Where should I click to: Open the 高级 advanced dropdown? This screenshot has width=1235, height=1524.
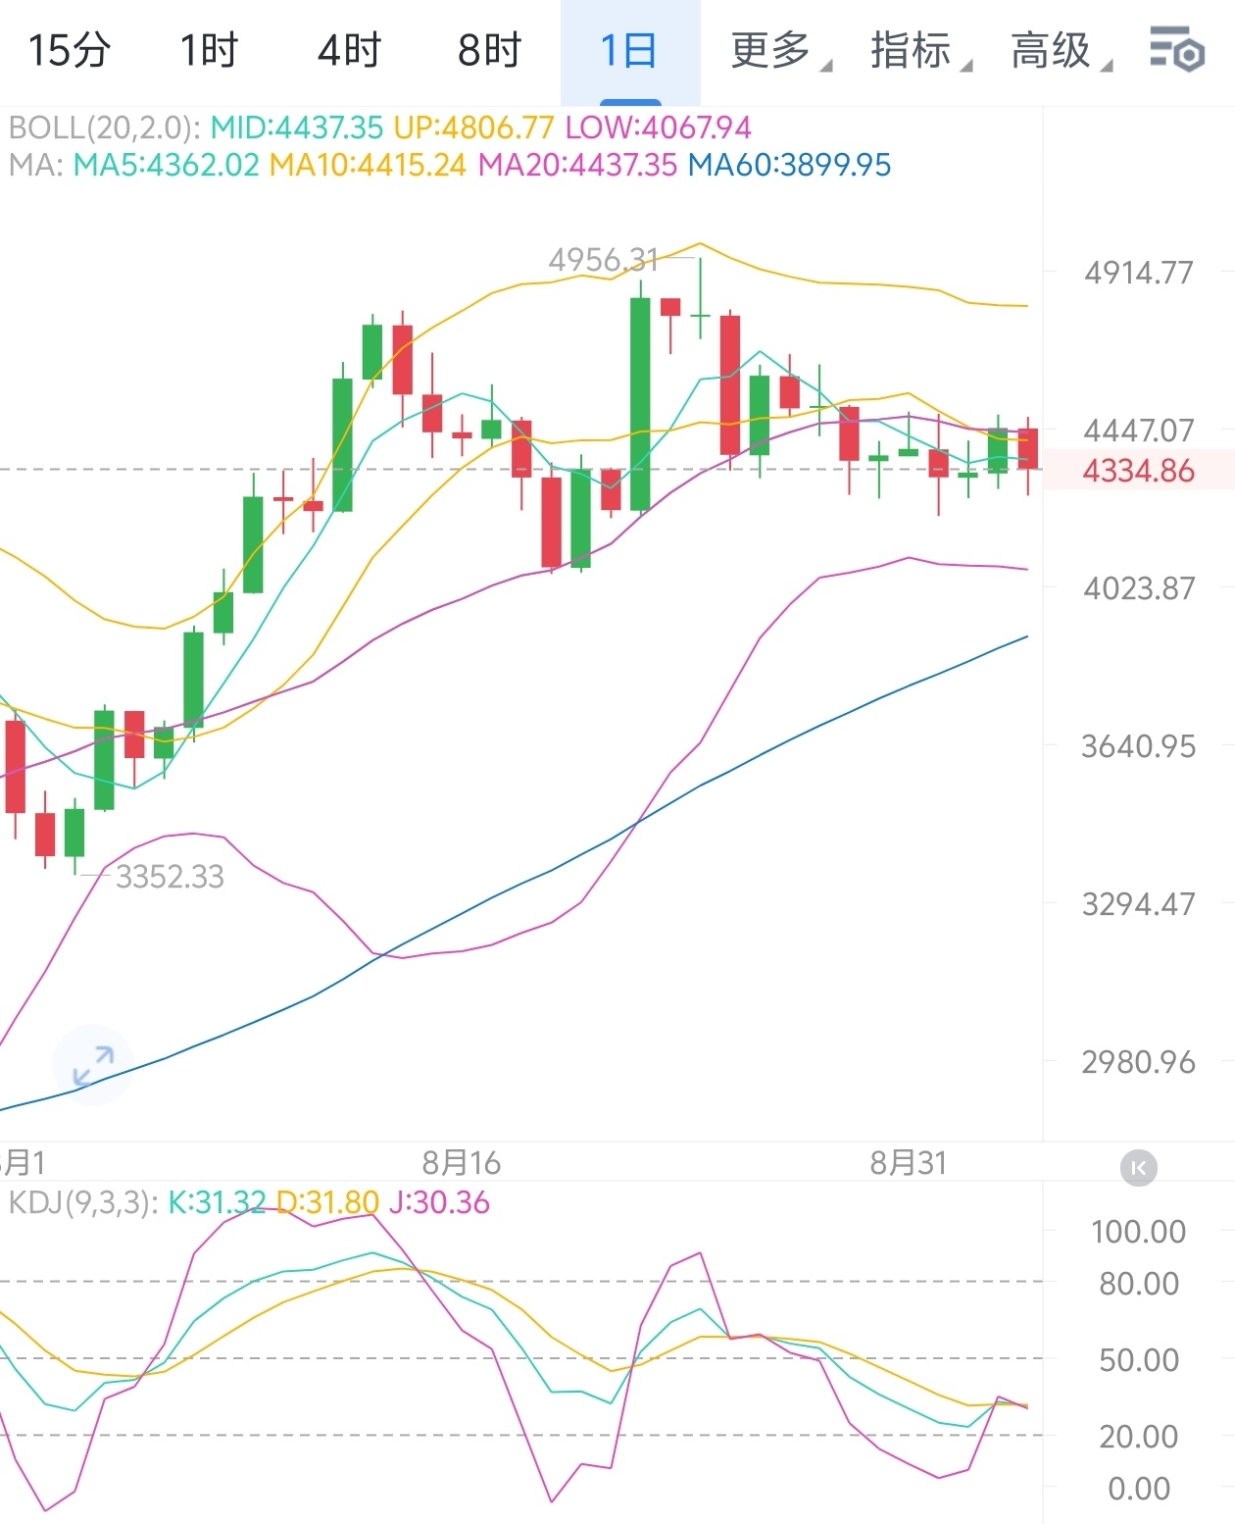(1060, 50)
